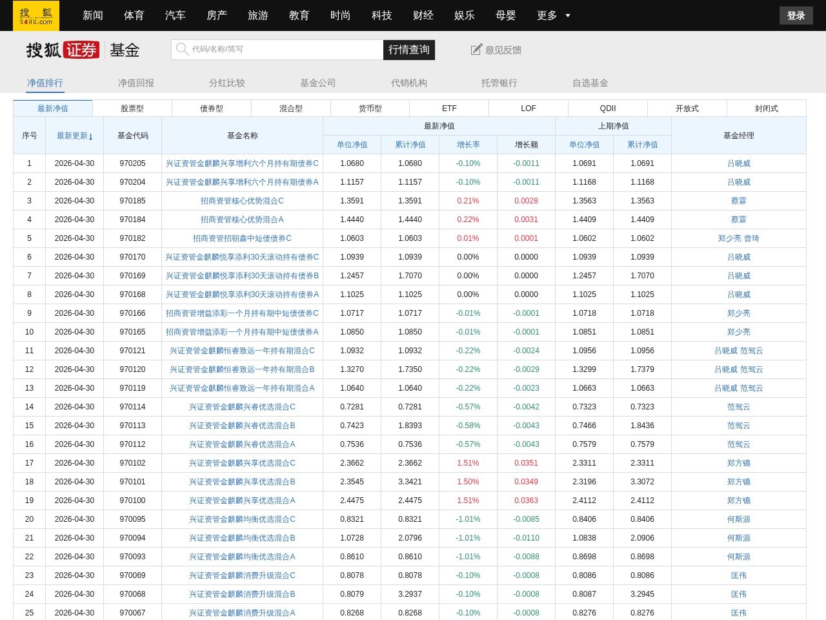The height and width of the screenshot is (620, 826).
Task: Sort by latest 单位净值 column header
Action: pyautogui.click(x=352, y=145)
